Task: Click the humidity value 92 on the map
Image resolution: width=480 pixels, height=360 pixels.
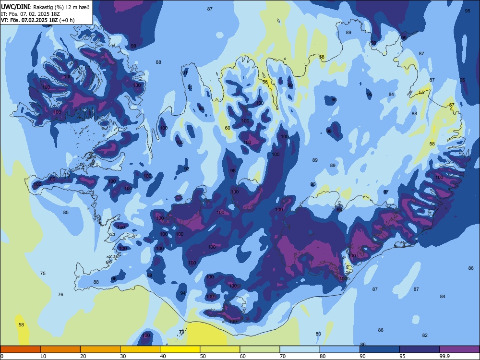Action: tap(187, 168)
